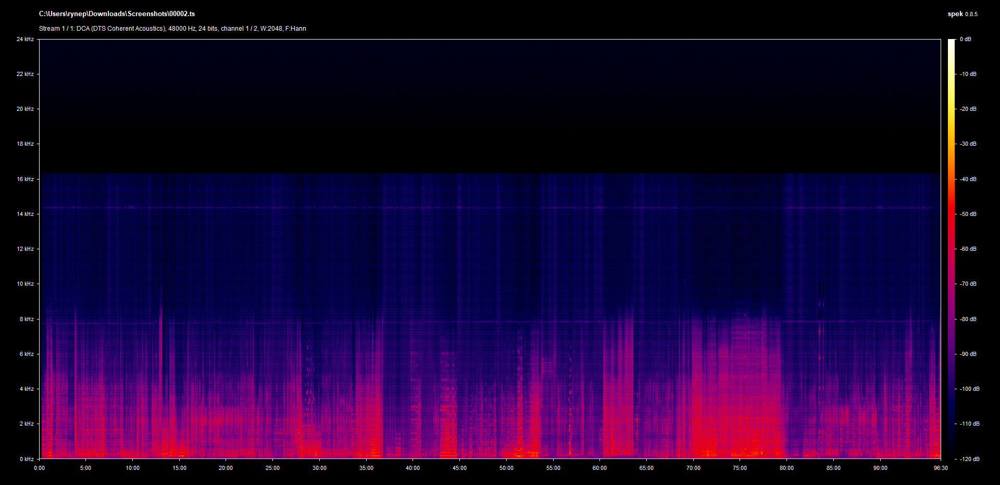Click the 0:00 time axis label
The height and width of the screenshot is (485, 1000).
39,468
